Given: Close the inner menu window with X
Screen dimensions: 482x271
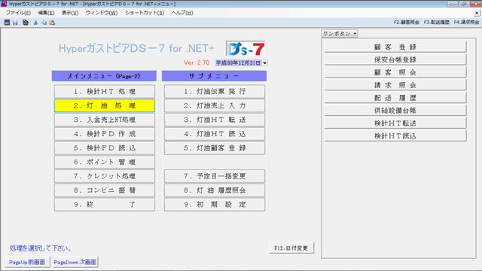Looking at the screenshot, I should coord(477,13).
